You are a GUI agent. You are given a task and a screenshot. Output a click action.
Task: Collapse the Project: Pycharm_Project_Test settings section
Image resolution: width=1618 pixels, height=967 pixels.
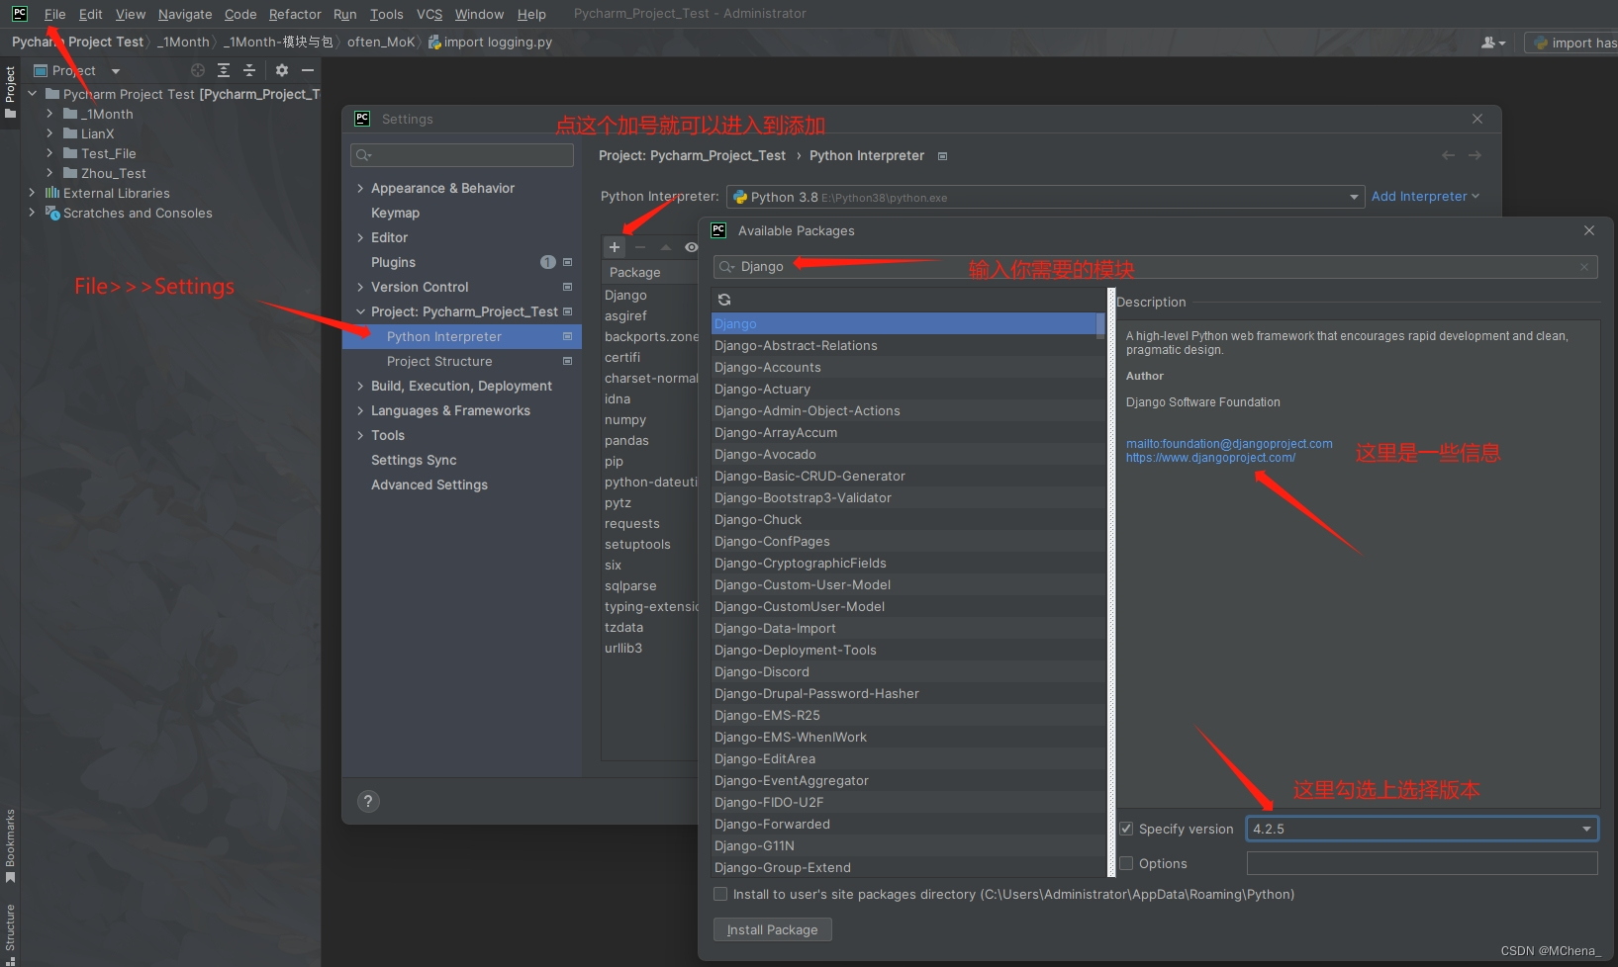pyautogui.click(x=360, y=311)
